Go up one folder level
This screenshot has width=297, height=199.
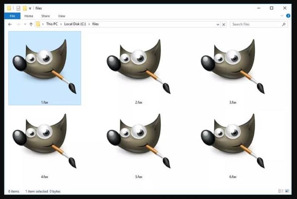tap(31, 24)
